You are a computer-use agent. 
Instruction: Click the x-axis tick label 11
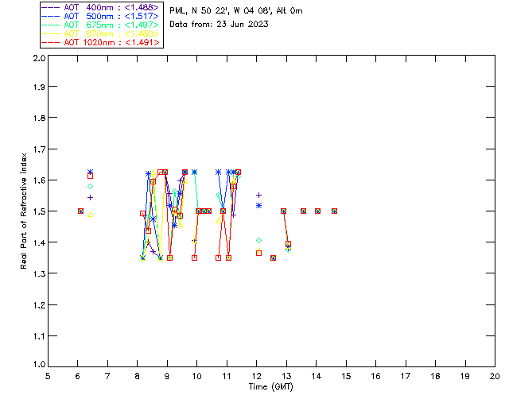click(227, 376)
